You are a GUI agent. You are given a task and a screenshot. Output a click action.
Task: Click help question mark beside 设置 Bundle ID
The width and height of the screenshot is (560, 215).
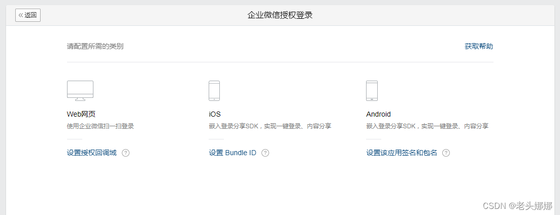[265, 153]
